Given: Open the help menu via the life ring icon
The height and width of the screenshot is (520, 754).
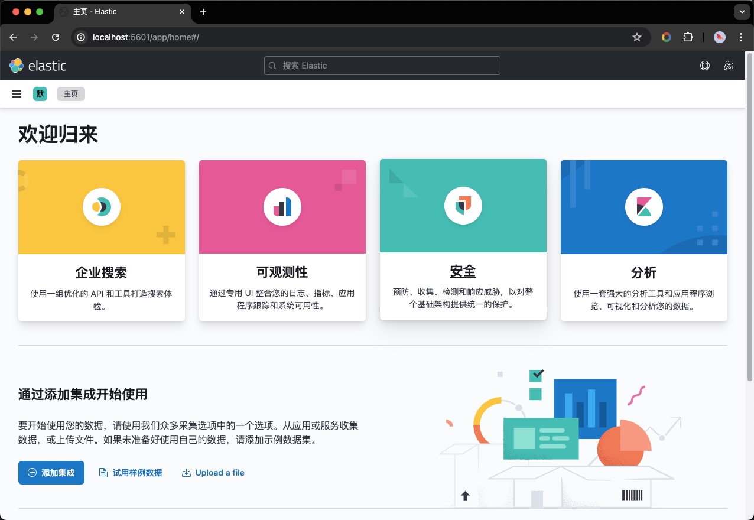Looking at the screenshot, I should [705, 66].
